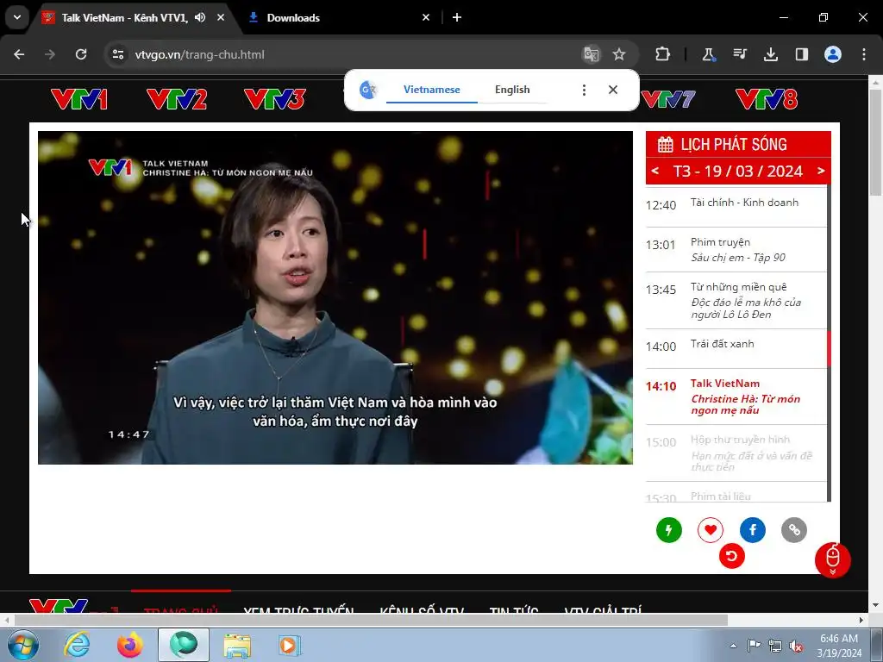Screen dimensions: 883x662
Task: Select the 13:45 Từ những miền quê program
Action: point(736,301)
